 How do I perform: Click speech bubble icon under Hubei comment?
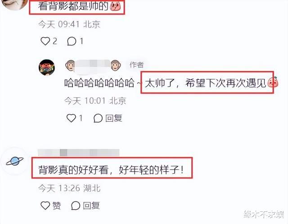(x=76, y=206)
